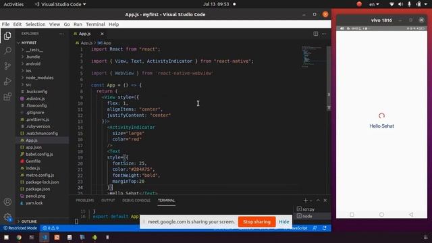This screenshot has width=432, height=243.
Task: Click the editor minimap
Action: pyautogui.click(x=313, y=57)
